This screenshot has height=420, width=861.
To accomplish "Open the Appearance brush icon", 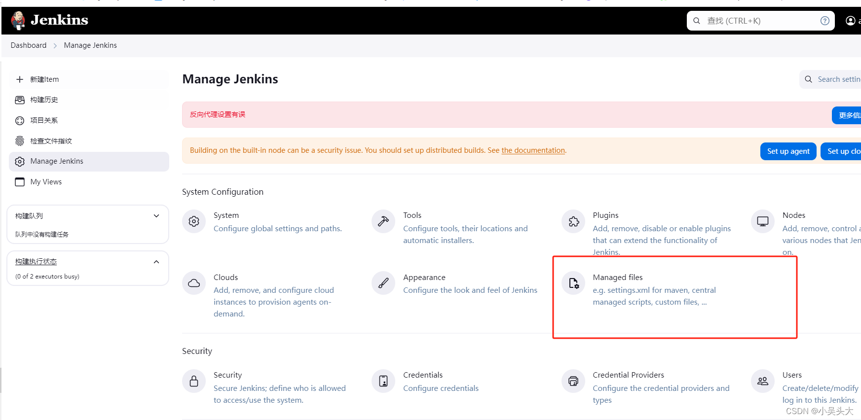I will tap(383, 283).
